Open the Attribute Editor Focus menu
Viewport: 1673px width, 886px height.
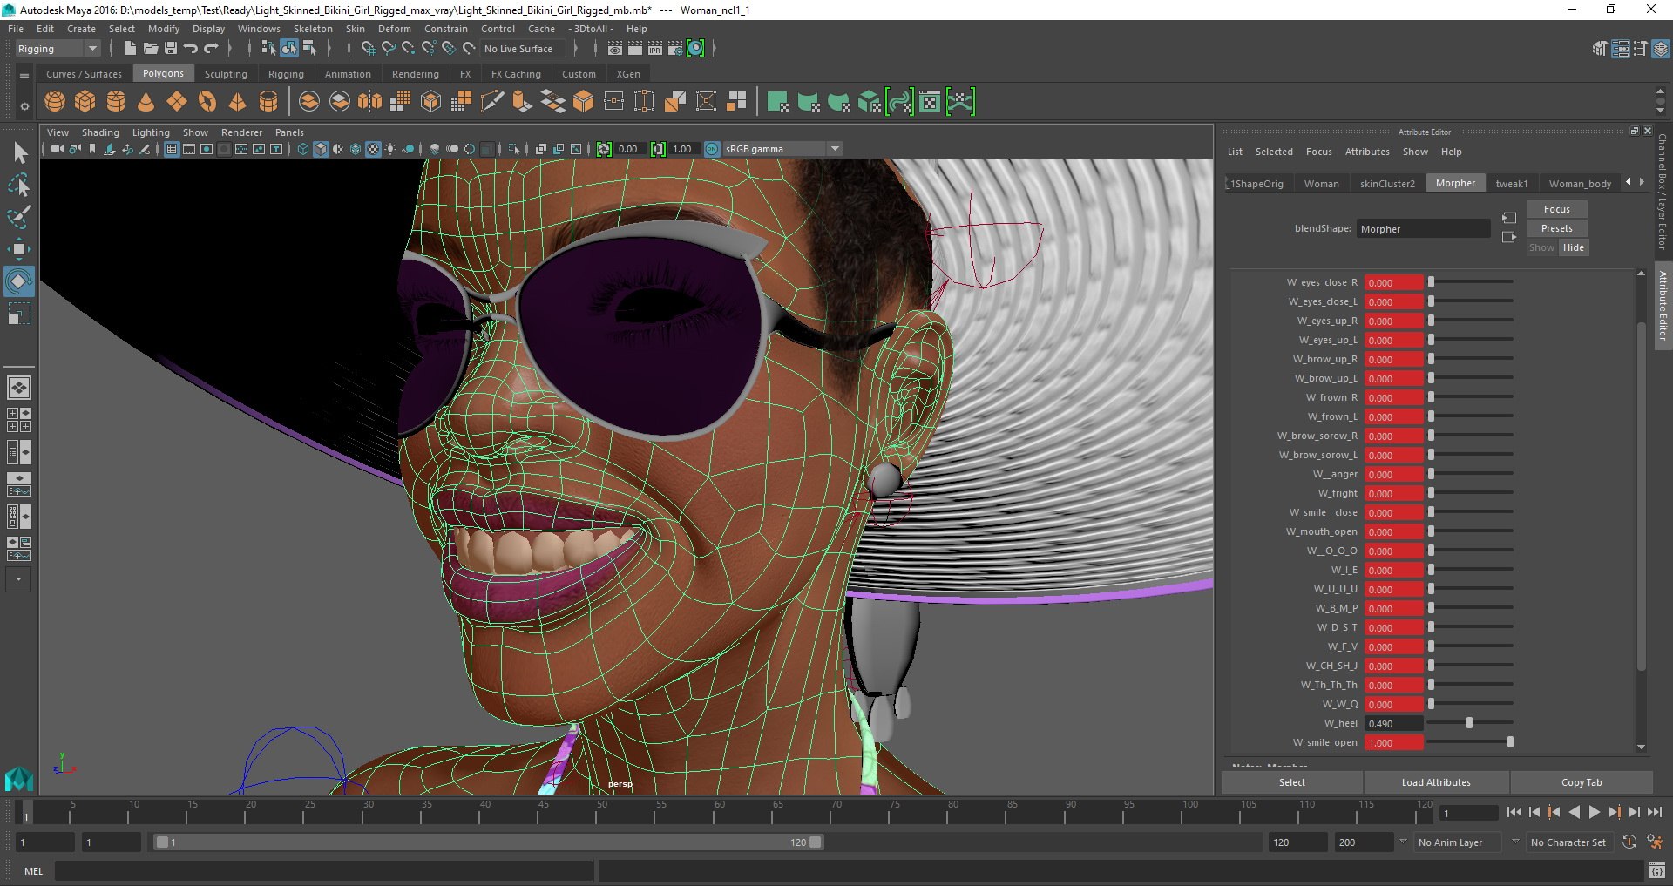point(1318,152)
